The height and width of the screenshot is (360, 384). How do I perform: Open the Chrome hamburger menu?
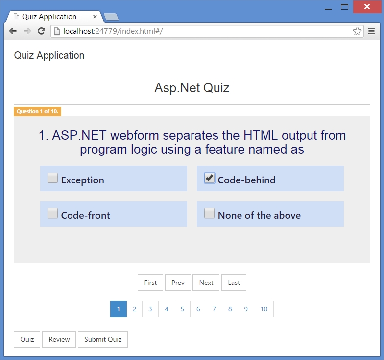(371, 31)
